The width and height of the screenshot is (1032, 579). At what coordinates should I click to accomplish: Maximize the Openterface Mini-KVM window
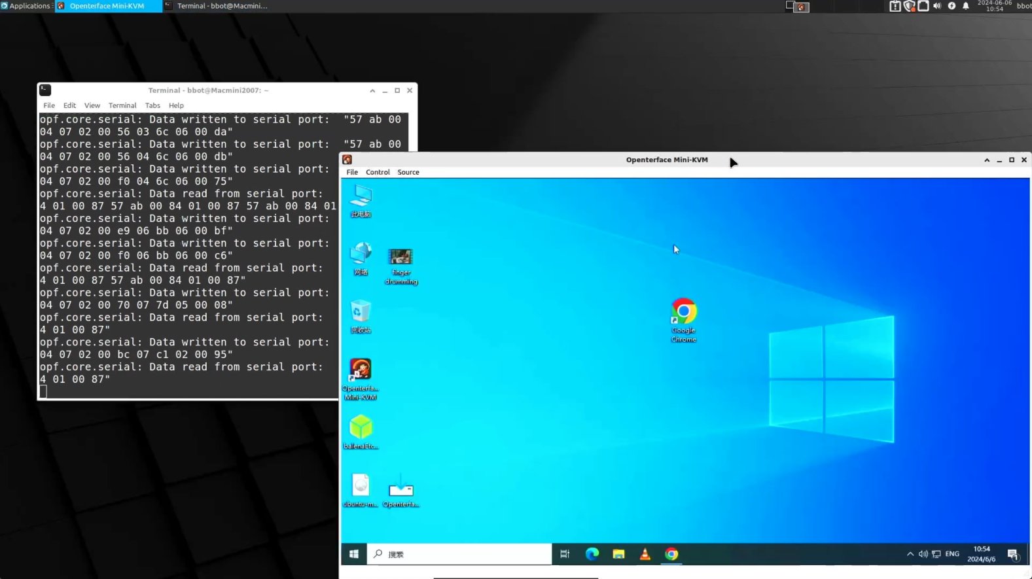[x=1012, y=160]
